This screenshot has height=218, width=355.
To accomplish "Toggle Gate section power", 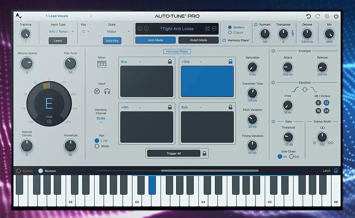I will coord(273,121).
